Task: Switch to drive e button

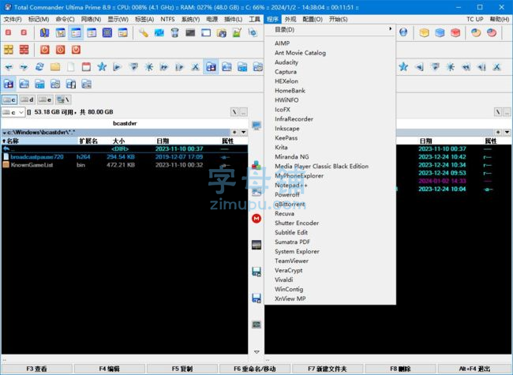Action: point(45,99)
